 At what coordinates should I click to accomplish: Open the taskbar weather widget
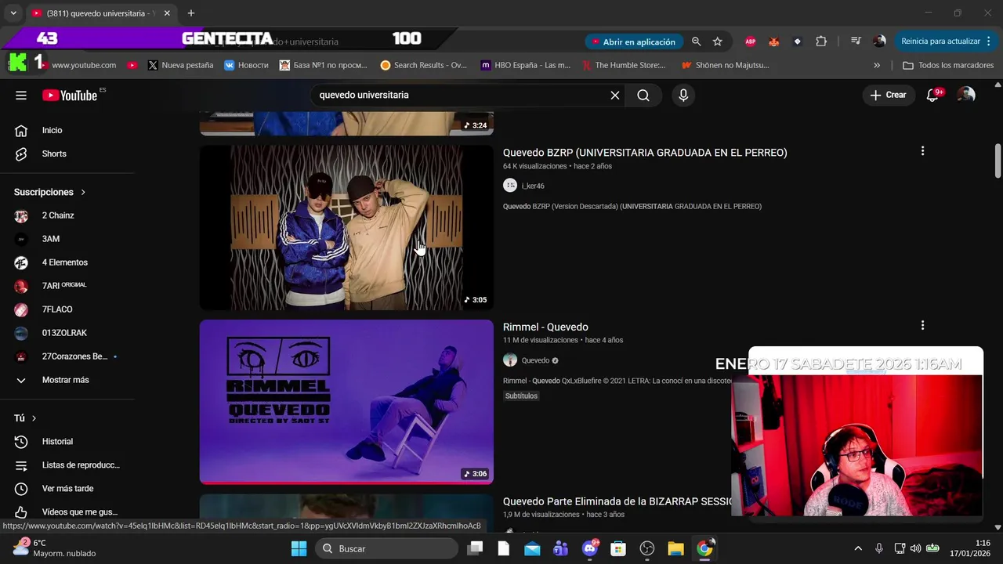click(x=55, y=548)
